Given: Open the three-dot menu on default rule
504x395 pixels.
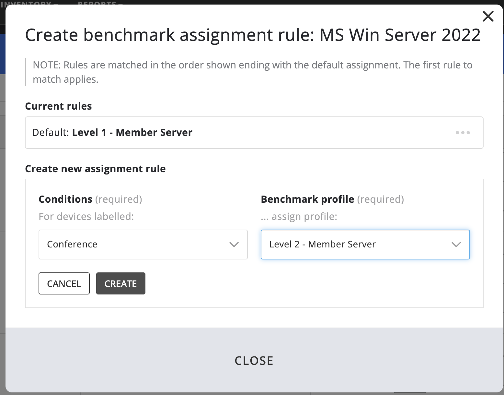Looking at the screenshot, I should tap(463, 133).
